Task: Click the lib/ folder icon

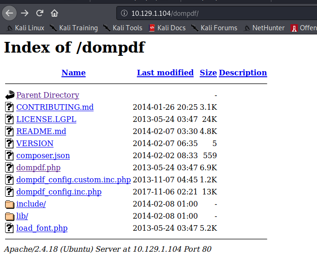Action: point(9,216)
